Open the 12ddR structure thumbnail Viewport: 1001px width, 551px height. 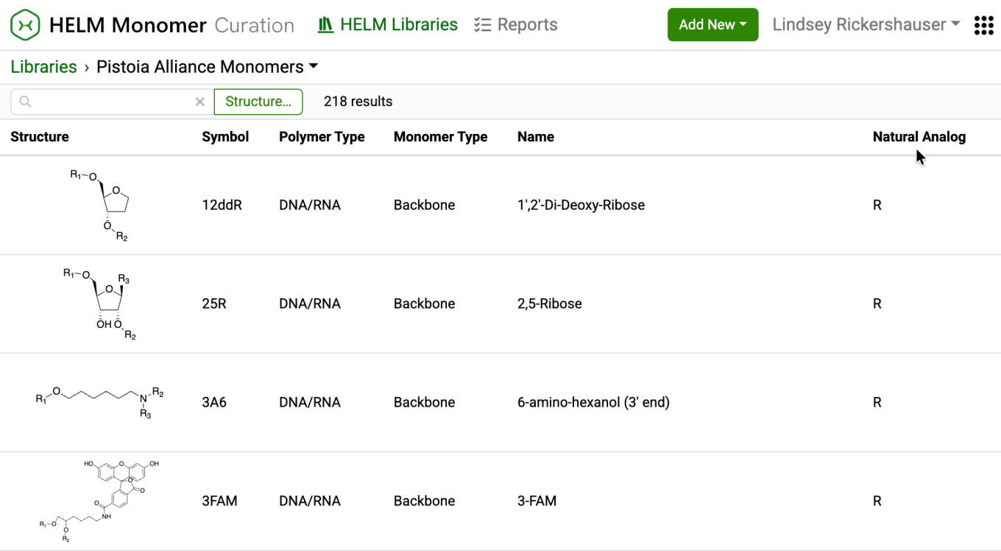101,205
